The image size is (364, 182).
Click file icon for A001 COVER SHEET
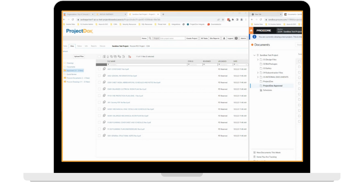(x=104, y=69)
